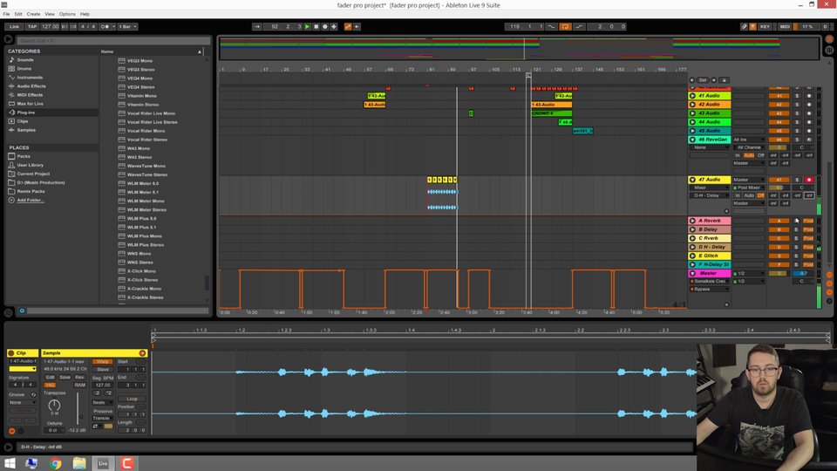
Task: Launch the A Reverb return play icon
Action: click(x=692, y=221)
